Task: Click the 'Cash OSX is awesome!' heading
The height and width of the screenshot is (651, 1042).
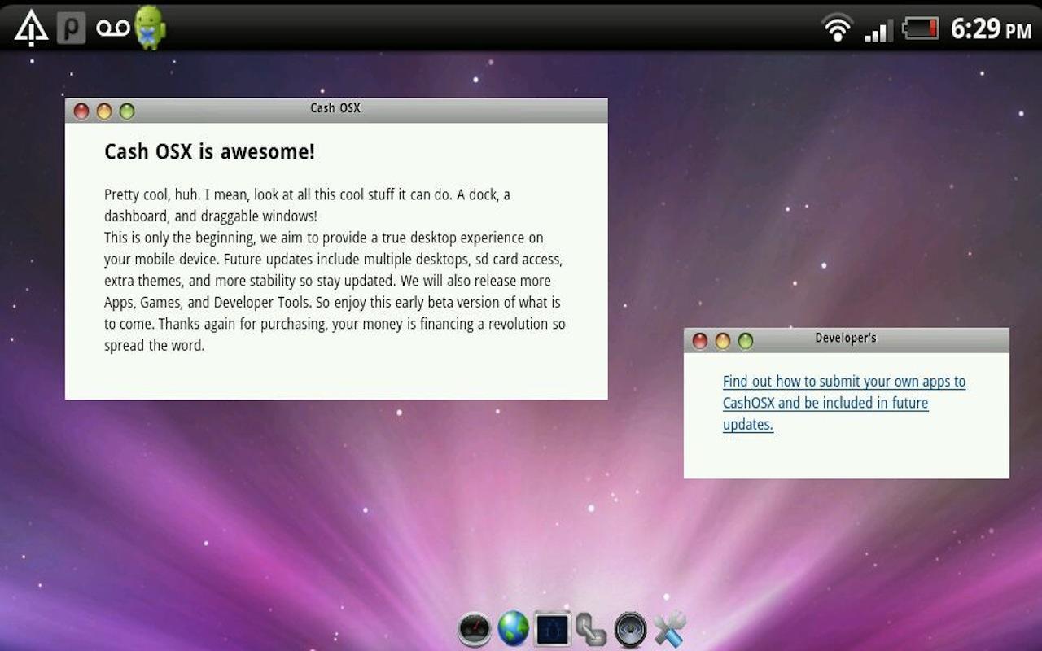Action: tap(209, 152)
